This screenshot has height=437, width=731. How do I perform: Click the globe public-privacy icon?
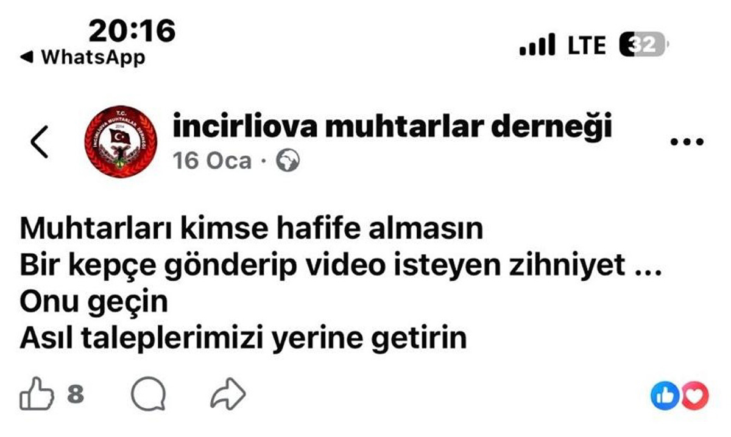[x=288, y=161]
